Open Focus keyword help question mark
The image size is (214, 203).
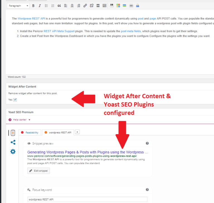147,190
